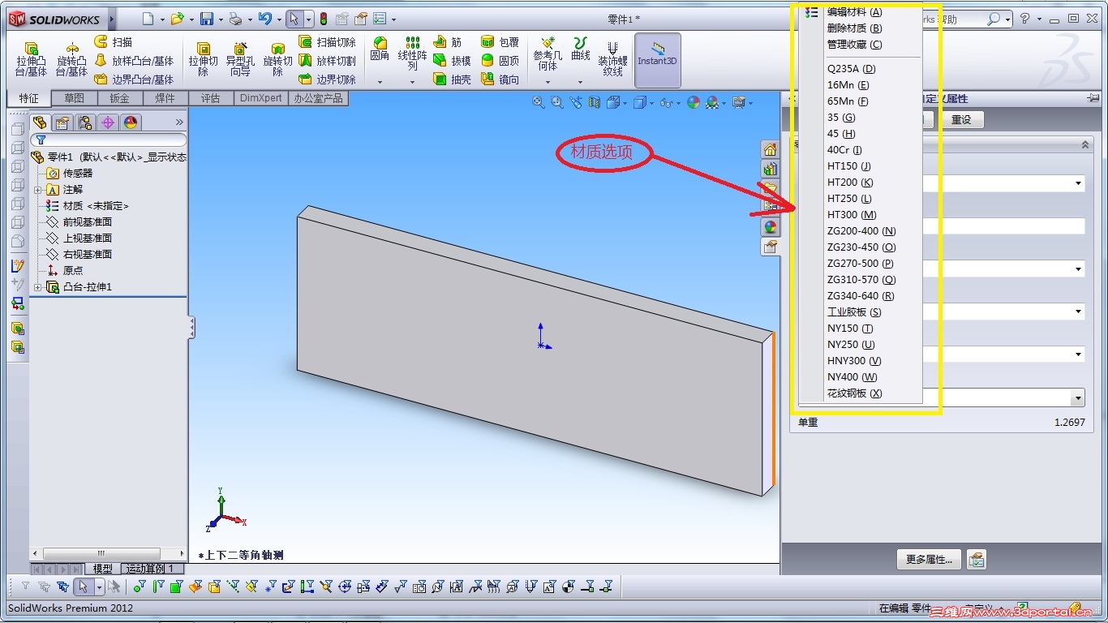Select the Revolved Cut (旋转切除) tool
This screenshot has width=1108, height=623.
[x=277, y=59]
